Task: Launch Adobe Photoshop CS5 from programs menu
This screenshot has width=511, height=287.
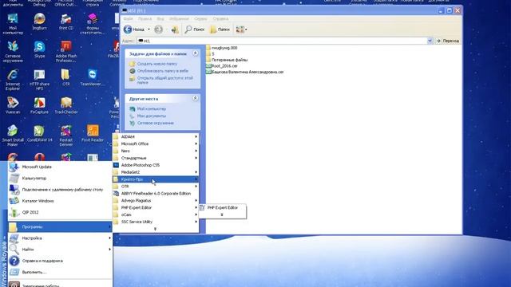Action: (x=156, y=165)
